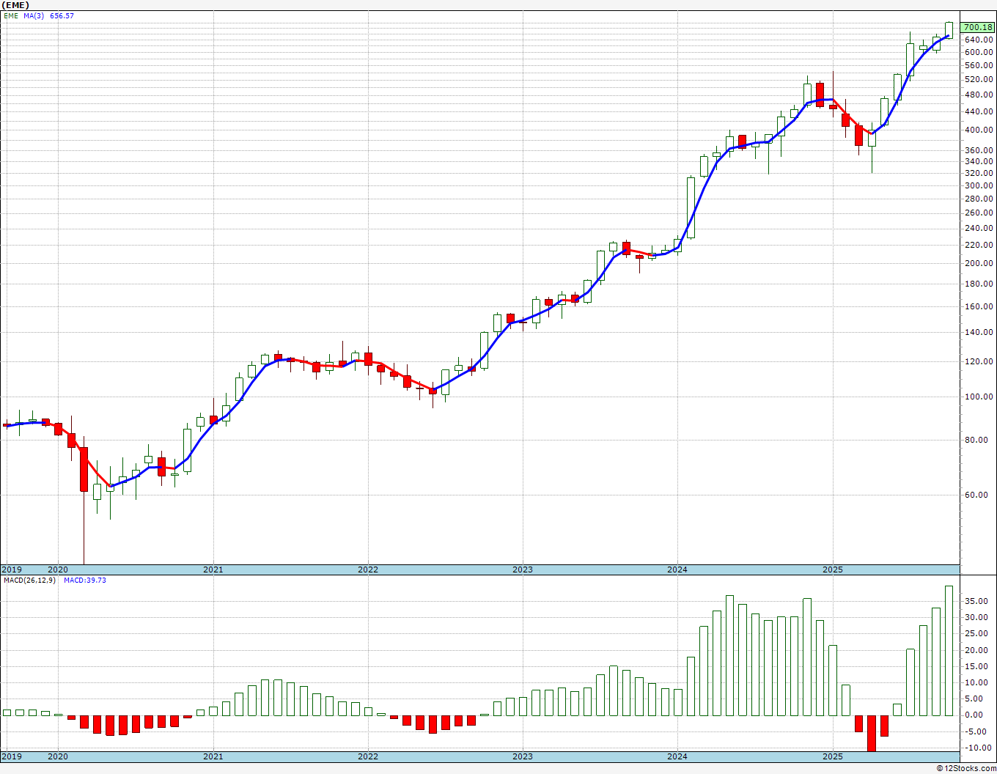The image size is (997, 774).
Task: Click 2020 on the price chart timeline
Action: [58, 570]
